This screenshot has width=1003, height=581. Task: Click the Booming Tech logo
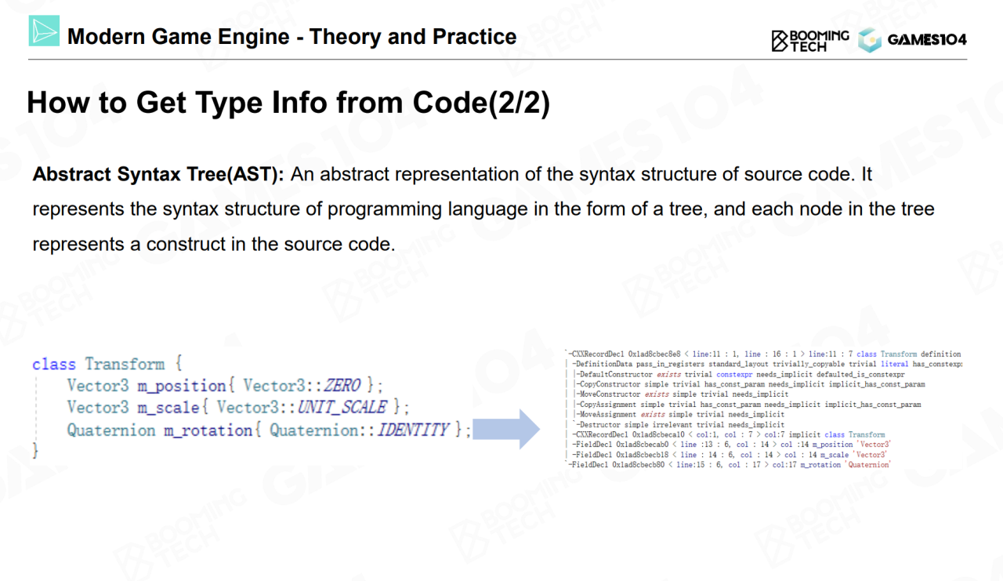pyautogui.click(x=809, y=41)
